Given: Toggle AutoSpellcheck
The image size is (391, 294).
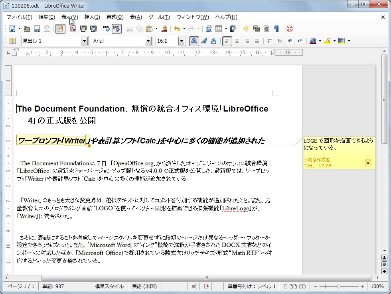Looking at the screenshot, I should point(117,29).
